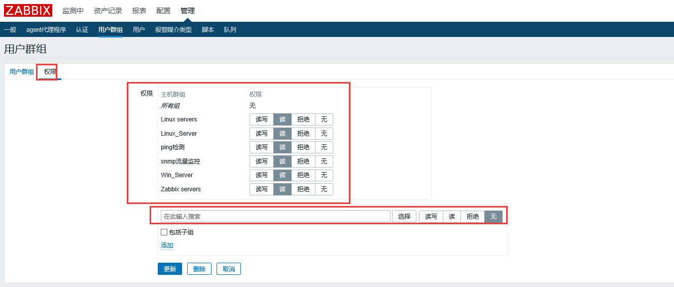Screen dimensions: 674x287
Task: Click the Win_Server group name
Action: click(176, 175)
